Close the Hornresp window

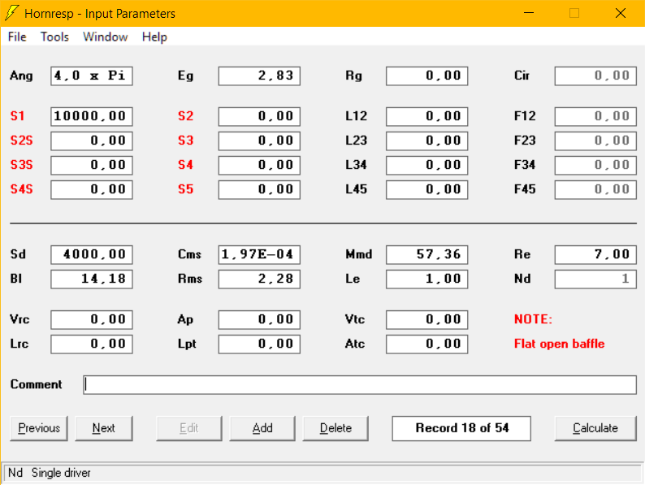pos(621,13)
